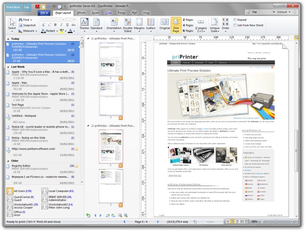The image size is (305, 231).
Task: Switch to the Insert tab
Action: (x=95, y=13)
